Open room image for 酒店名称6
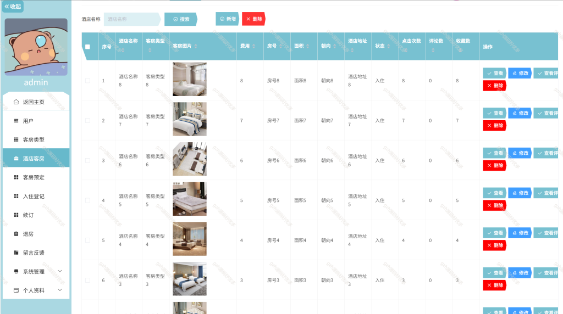 190,159
